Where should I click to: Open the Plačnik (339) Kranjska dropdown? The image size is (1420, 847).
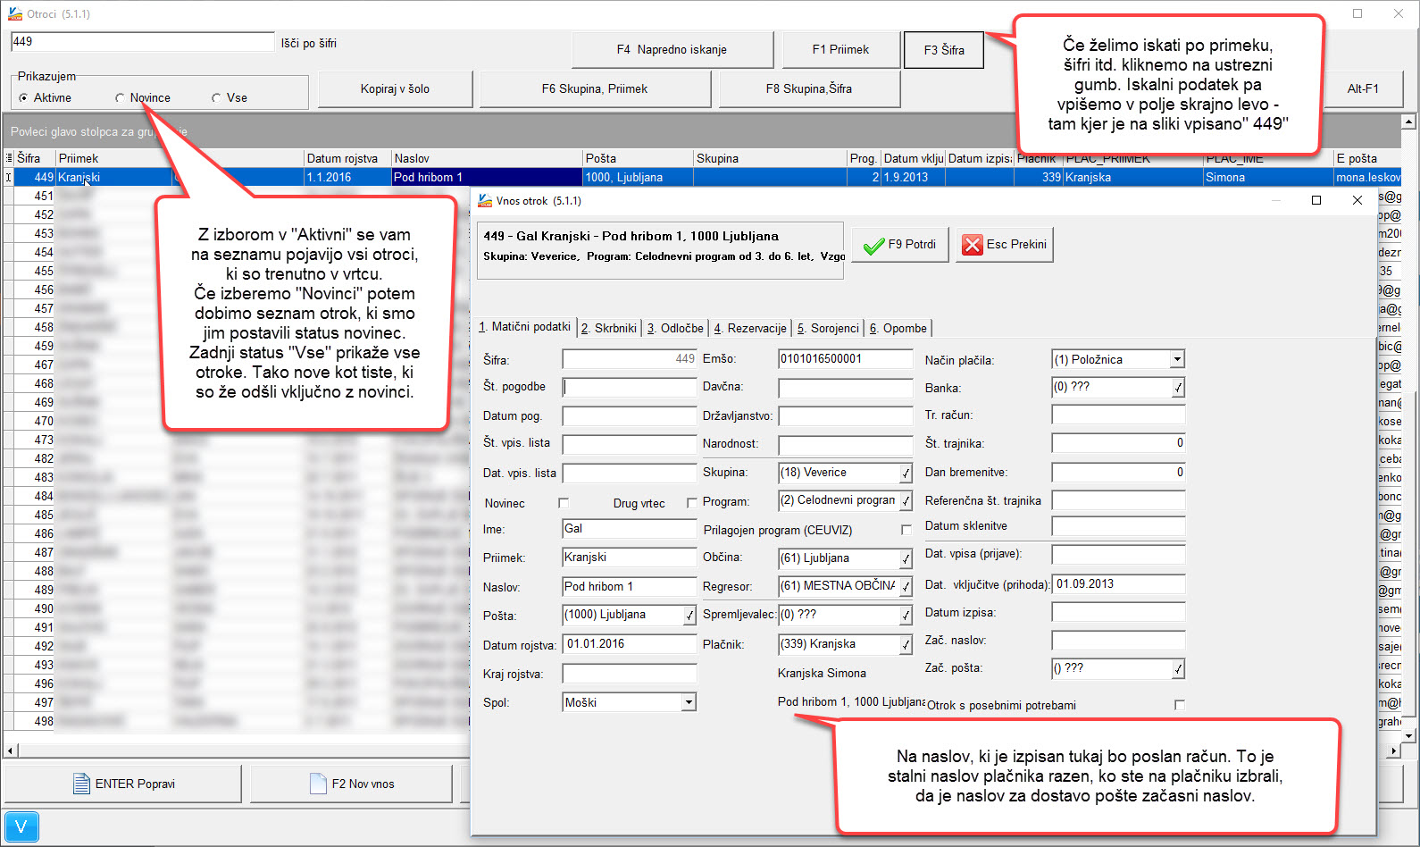[906, 644]
